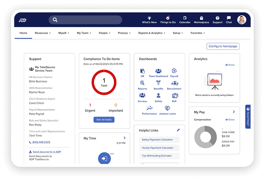Click the Important count 0

point(116,105)
